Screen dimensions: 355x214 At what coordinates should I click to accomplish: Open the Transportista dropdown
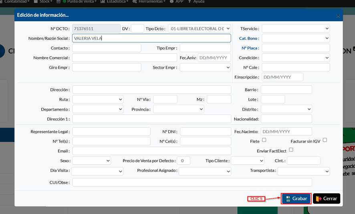(x=303, y=171)
